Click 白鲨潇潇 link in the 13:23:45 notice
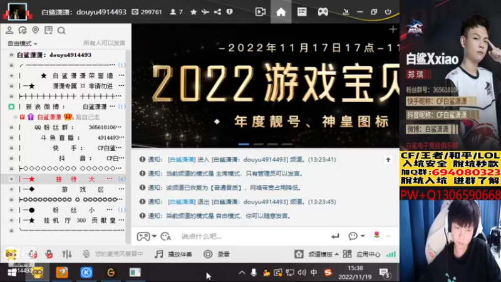501x282 pixels. click(x=182, y=202)
